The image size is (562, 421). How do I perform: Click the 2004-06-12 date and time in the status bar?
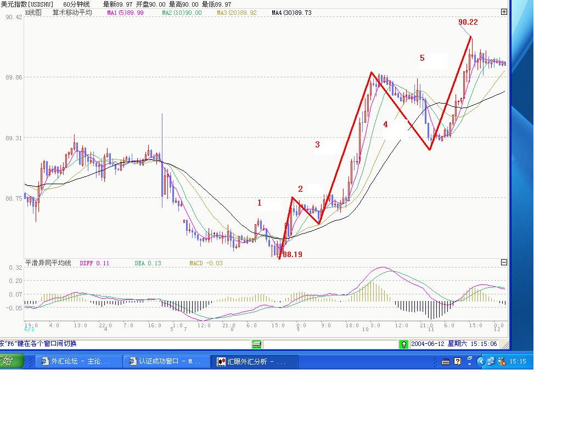pyautogui.click(x=454, y=344)
